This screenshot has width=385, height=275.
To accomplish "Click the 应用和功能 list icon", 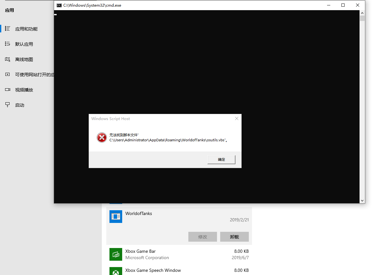I will pyautogui.click(x=8, y=29).
